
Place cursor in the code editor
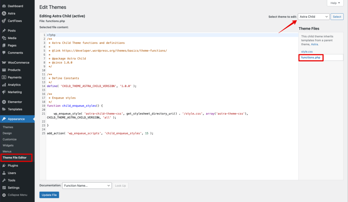(153, 102)
